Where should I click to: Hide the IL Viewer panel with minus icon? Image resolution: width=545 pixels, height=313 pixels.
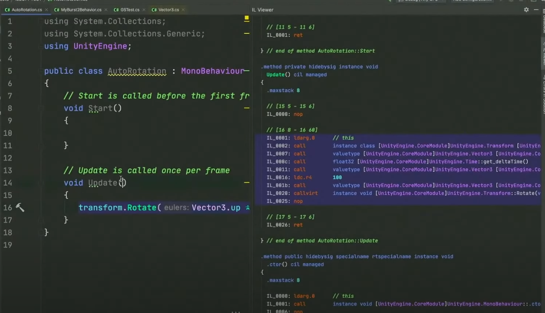click(536, 9)
